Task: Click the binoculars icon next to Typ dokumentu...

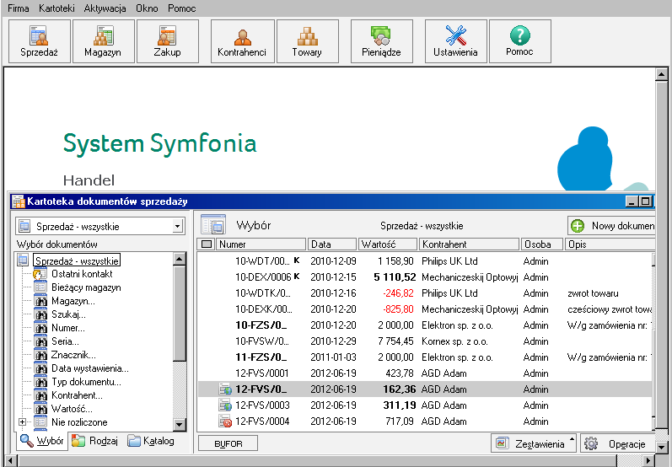Action: (x=40, y=382)
